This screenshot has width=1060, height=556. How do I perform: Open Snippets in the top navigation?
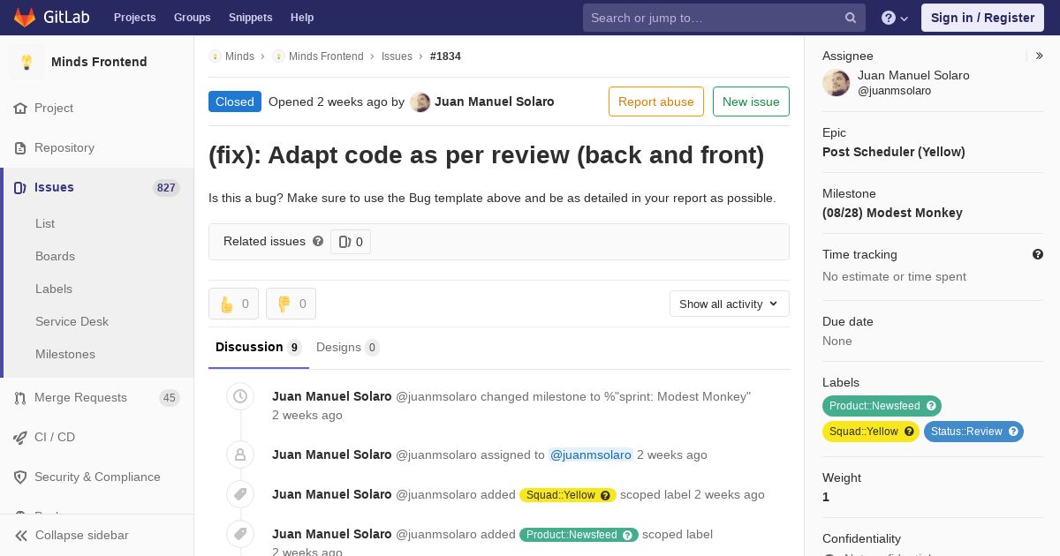point(250,18)
